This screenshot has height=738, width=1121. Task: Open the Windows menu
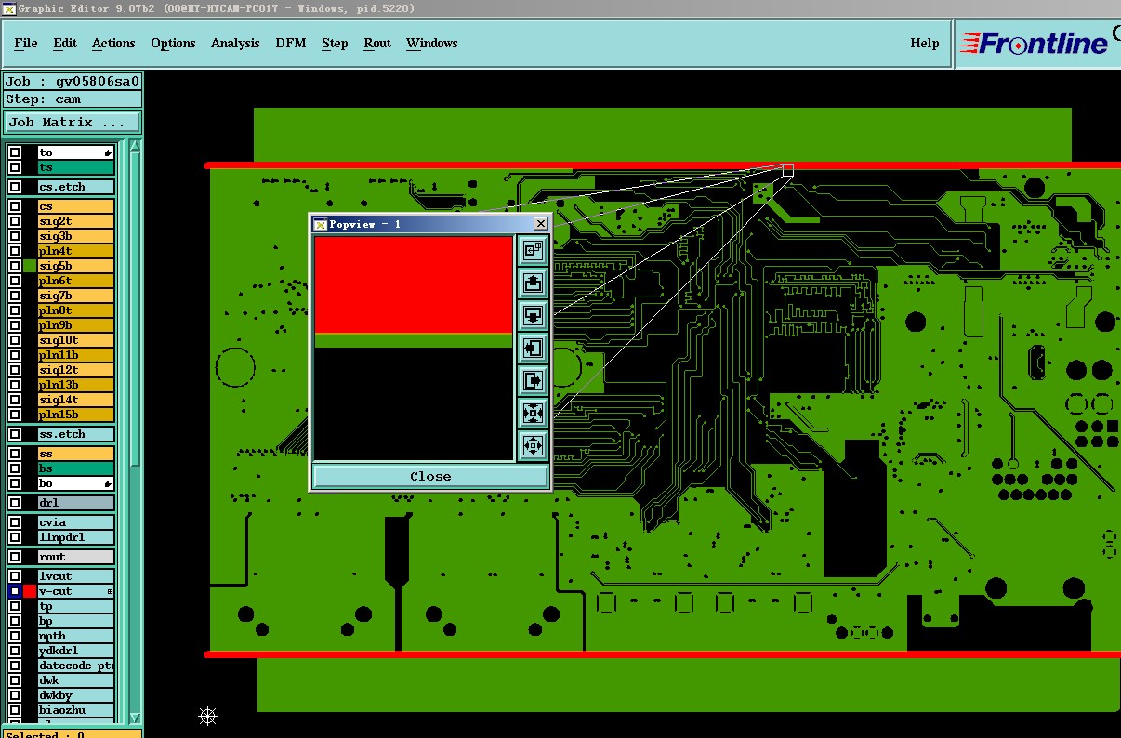(x=431, y=43)
